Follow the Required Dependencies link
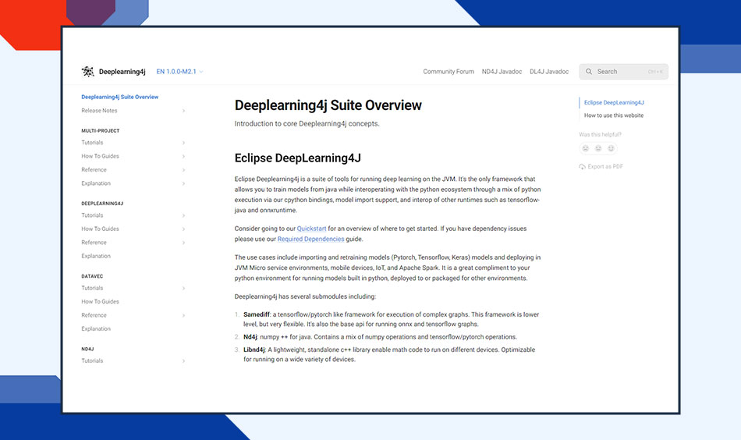The width and height of the screenshot is (741, 440). 310,239
